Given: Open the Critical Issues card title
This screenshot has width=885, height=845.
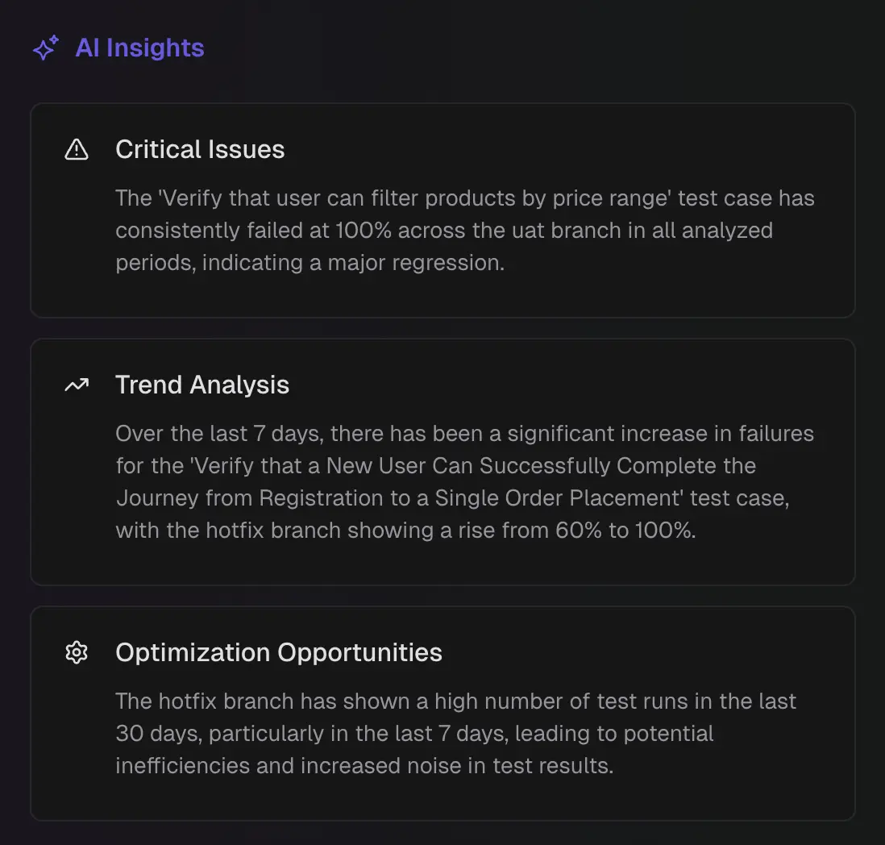Looking at the screenshot, I should [x=200, y=149].
